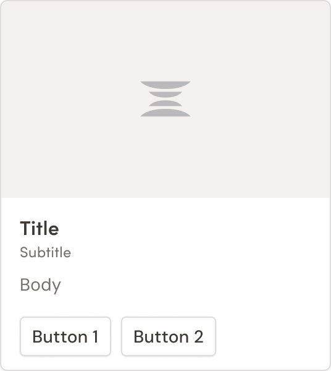Click the Body text
Screen dimensions: 331x371
point(40,285)
